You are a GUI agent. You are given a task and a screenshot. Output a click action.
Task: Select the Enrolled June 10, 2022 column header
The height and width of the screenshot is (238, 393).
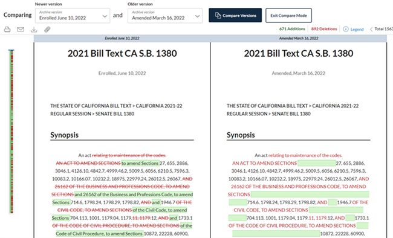(x=122, y=38)
